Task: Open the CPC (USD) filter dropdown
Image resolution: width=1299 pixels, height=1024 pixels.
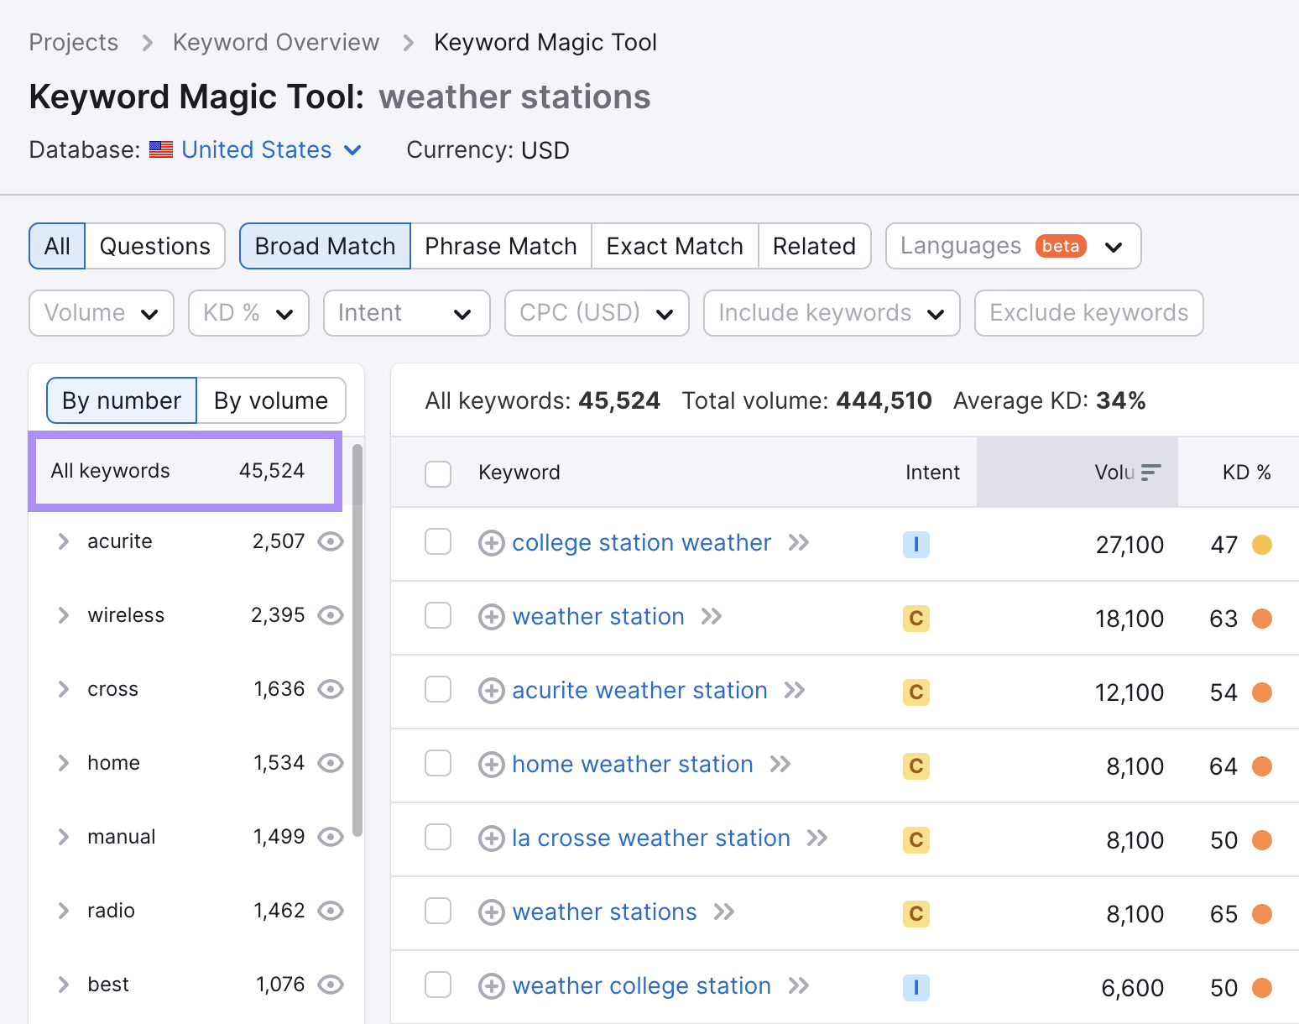Action: coord(597,313)
